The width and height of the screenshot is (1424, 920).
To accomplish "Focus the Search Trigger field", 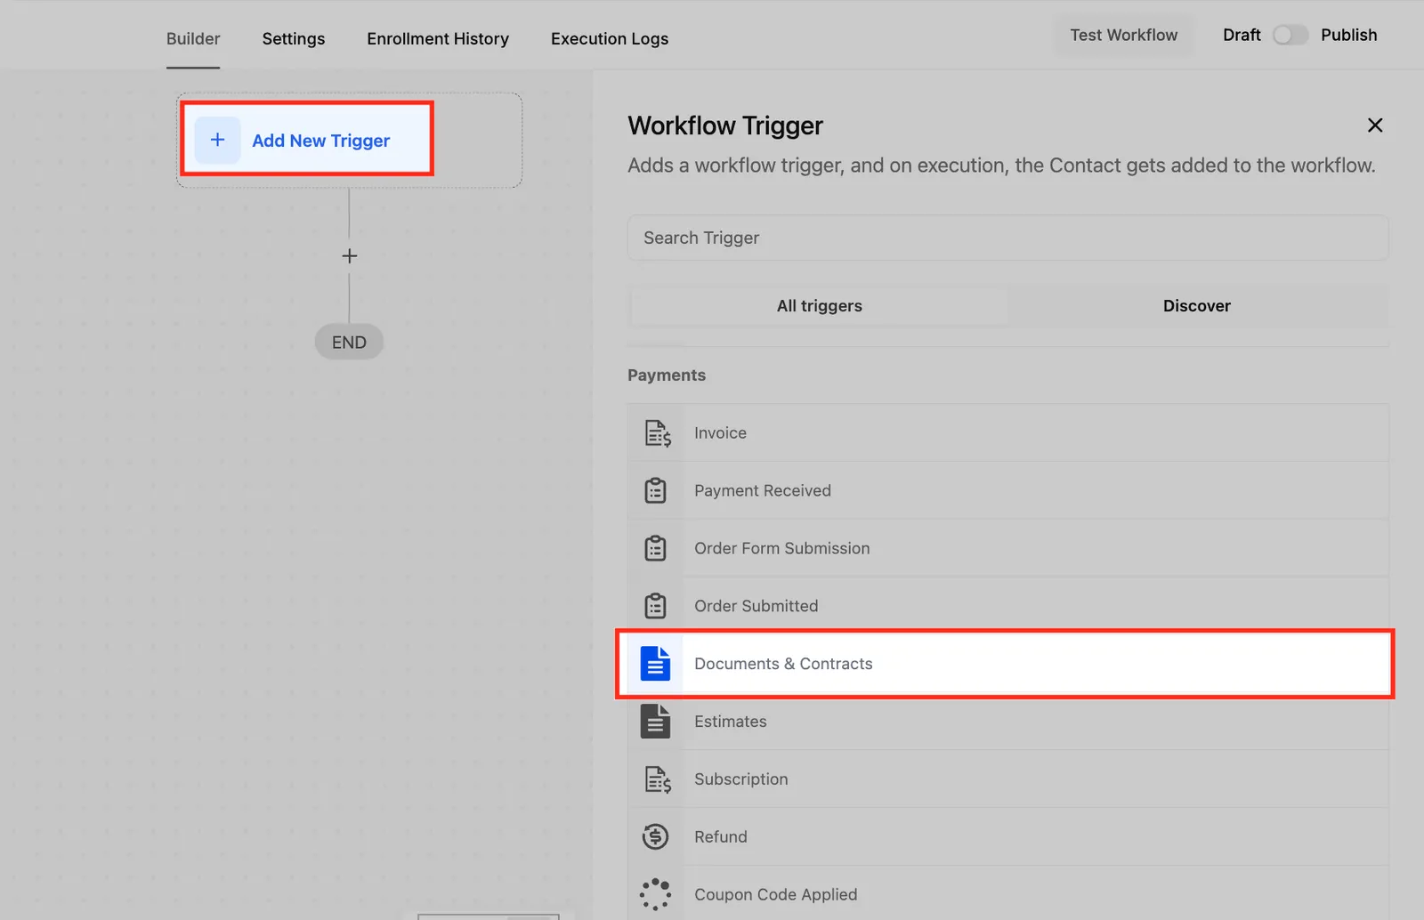I will (1007, 238).
